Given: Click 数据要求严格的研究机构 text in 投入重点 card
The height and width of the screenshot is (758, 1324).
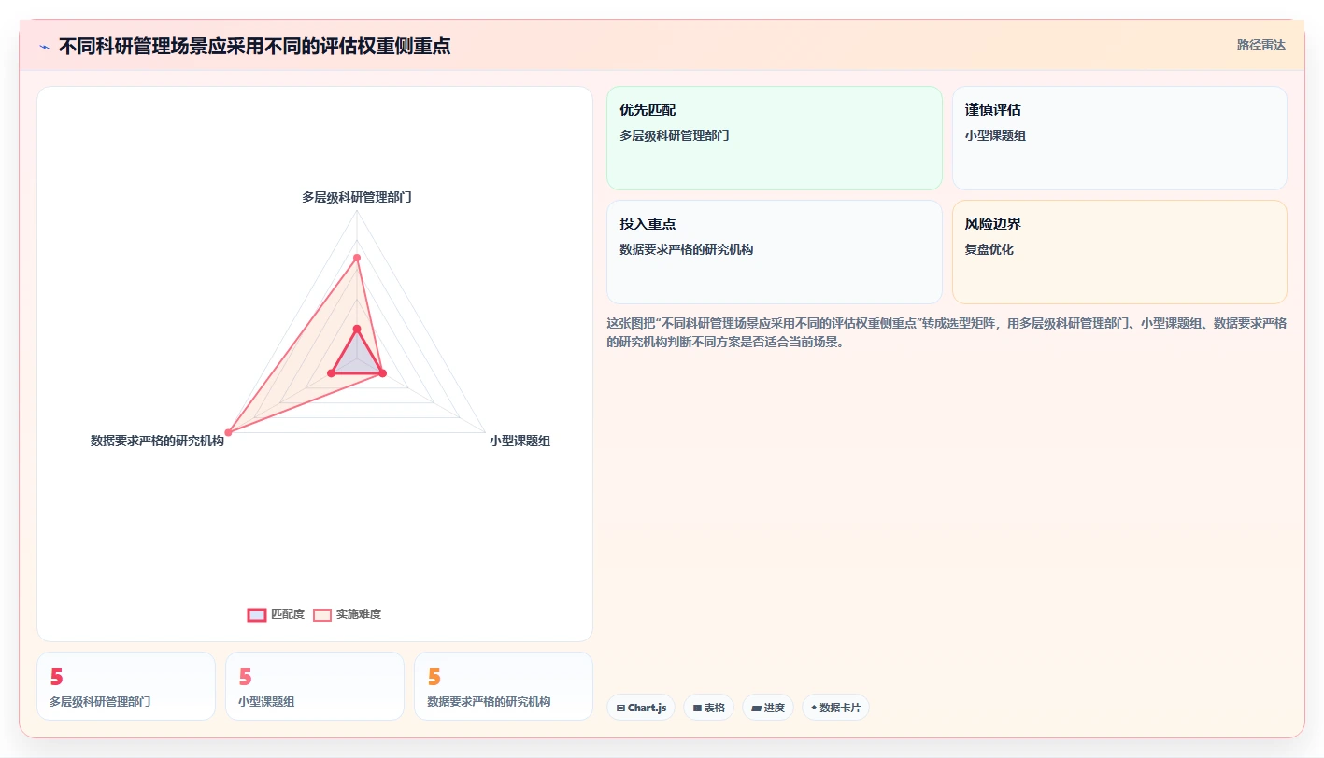Looking at the screenshot, I should click(687, 249).
